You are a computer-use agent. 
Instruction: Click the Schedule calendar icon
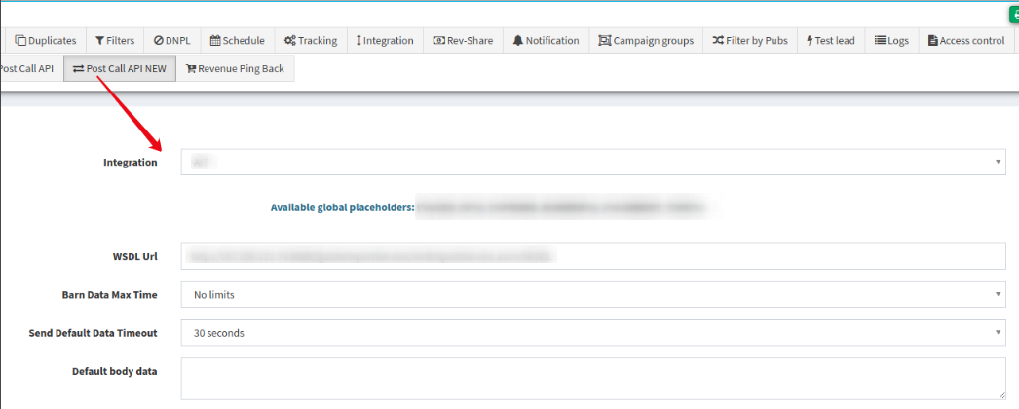215,41
